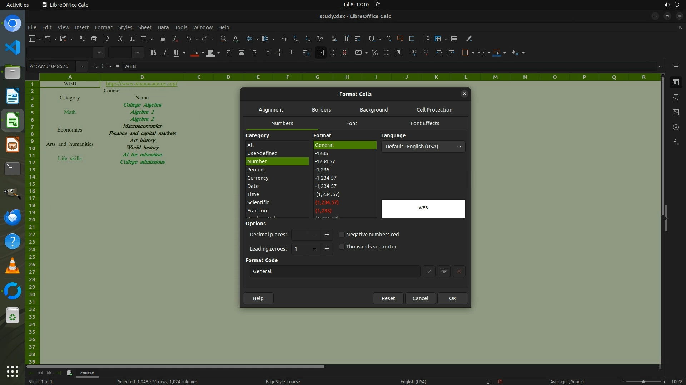Select Currency in the Category list
The width and height of the screenshot is (686, 385).
click(x=258, y=178)
